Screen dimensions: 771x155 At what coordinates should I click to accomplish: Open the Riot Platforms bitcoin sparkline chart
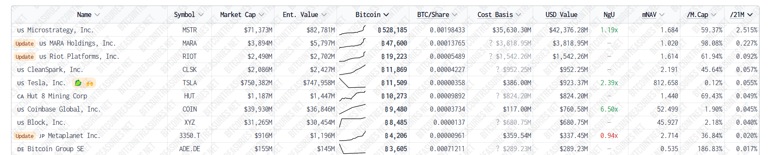click(352, 56)
